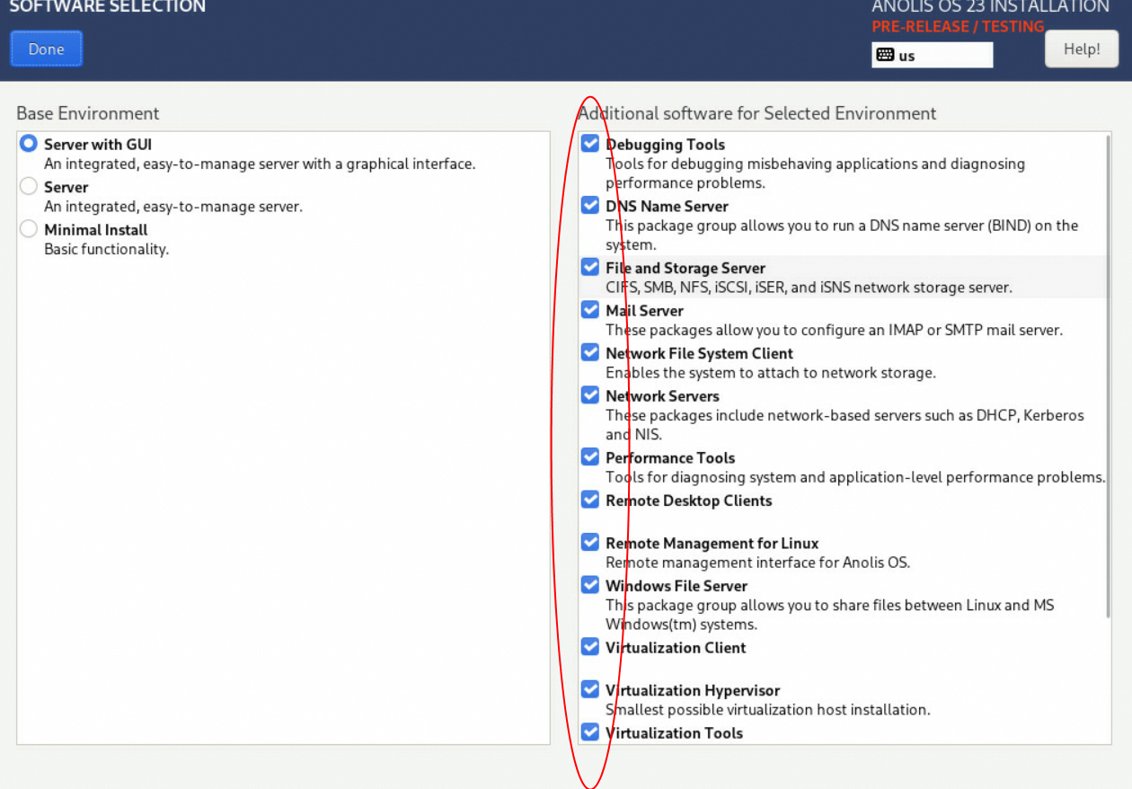Uncheck the Virtualization Client checkbox

590,647
